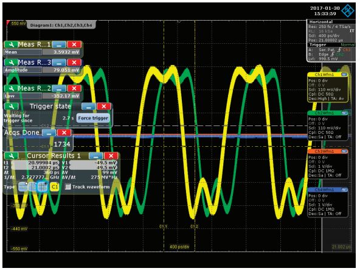Close the Trigger state box
Screen dimensions: 360x271
coord(104,107)
